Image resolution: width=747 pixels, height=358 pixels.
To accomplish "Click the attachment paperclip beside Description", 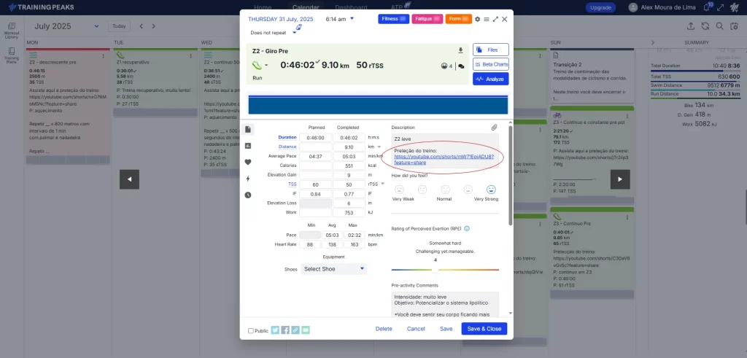I will click(x=494, y=128).
